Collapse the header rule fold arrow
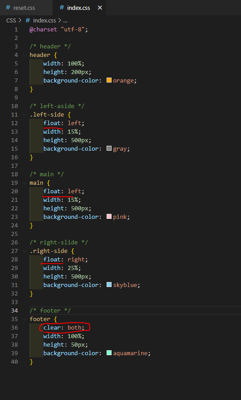 (25, 55)
